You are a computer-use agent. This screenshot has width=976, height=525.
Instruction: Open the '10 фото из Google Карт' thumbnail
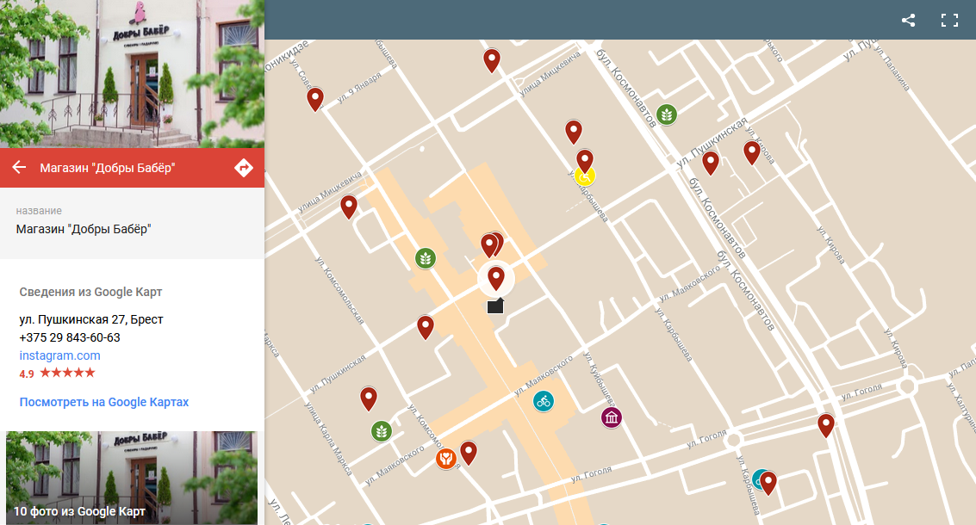click(131, 478)
